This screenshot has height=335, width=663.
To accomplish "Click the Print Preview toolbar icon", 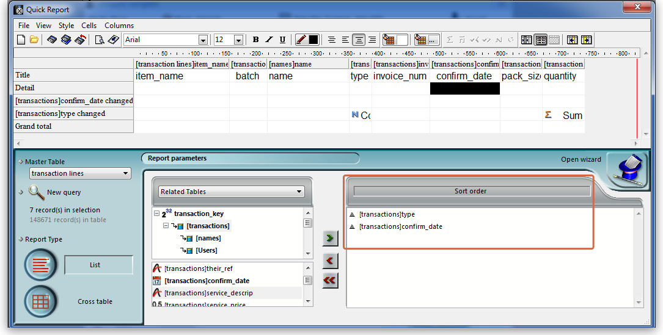I will click(x=100, y=40).
